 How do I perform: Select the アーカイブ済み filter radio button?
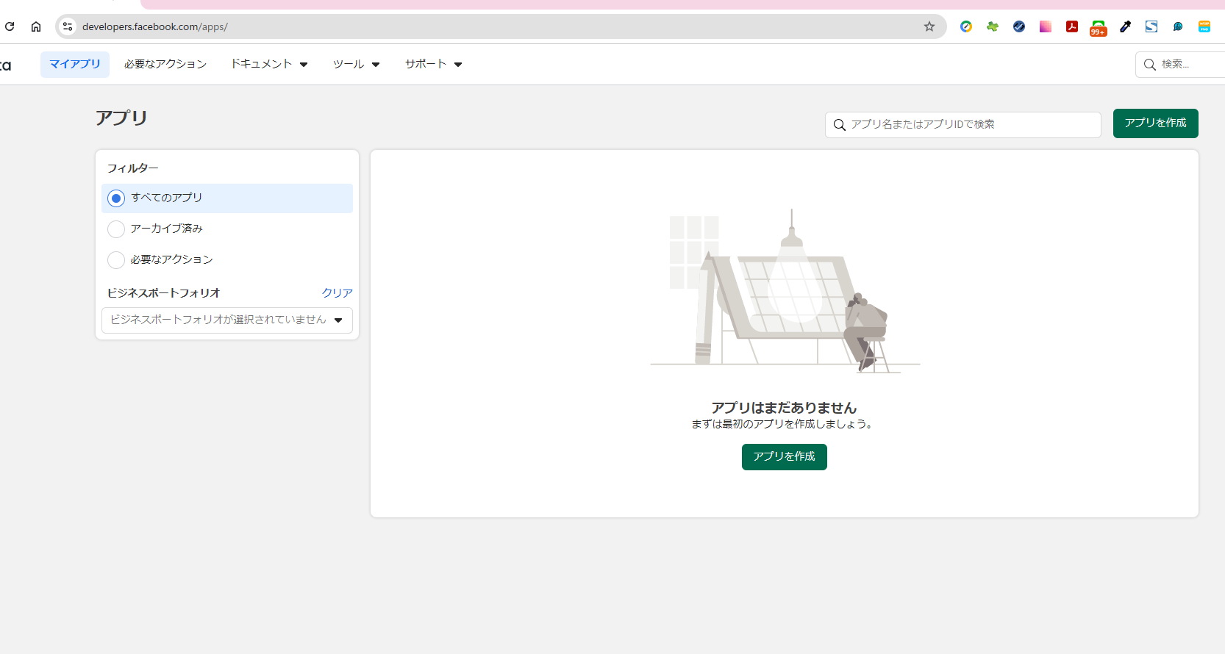point(116,229)
